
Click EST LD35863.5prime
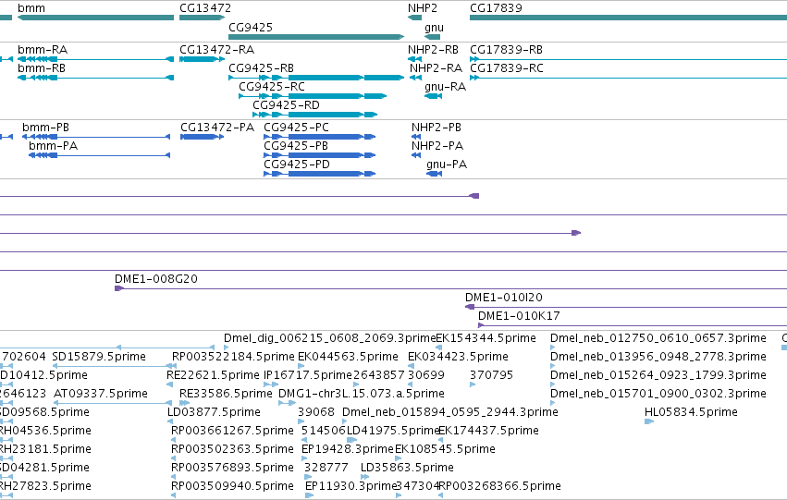pos(407,468)
